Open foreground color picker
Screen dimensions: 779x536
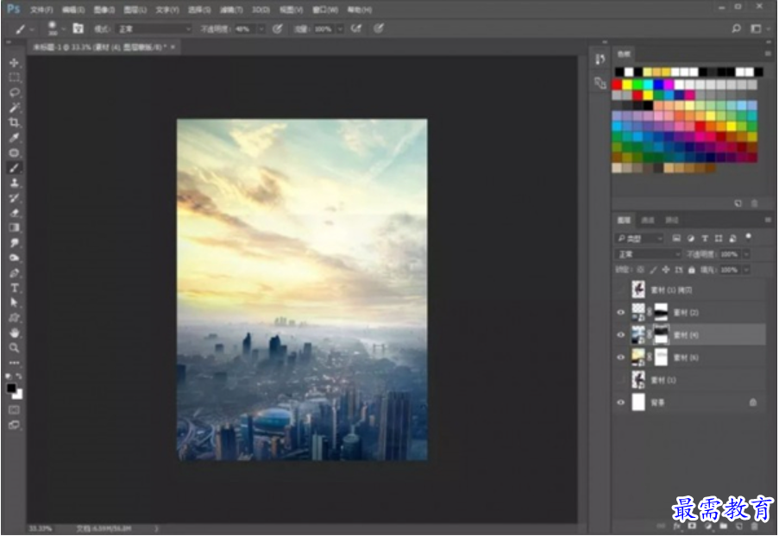pyautogui.click(x=11, y=388)
